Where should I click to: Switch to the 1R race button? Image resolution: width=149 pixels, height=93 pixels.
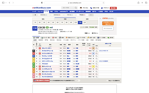pos(35,23)
